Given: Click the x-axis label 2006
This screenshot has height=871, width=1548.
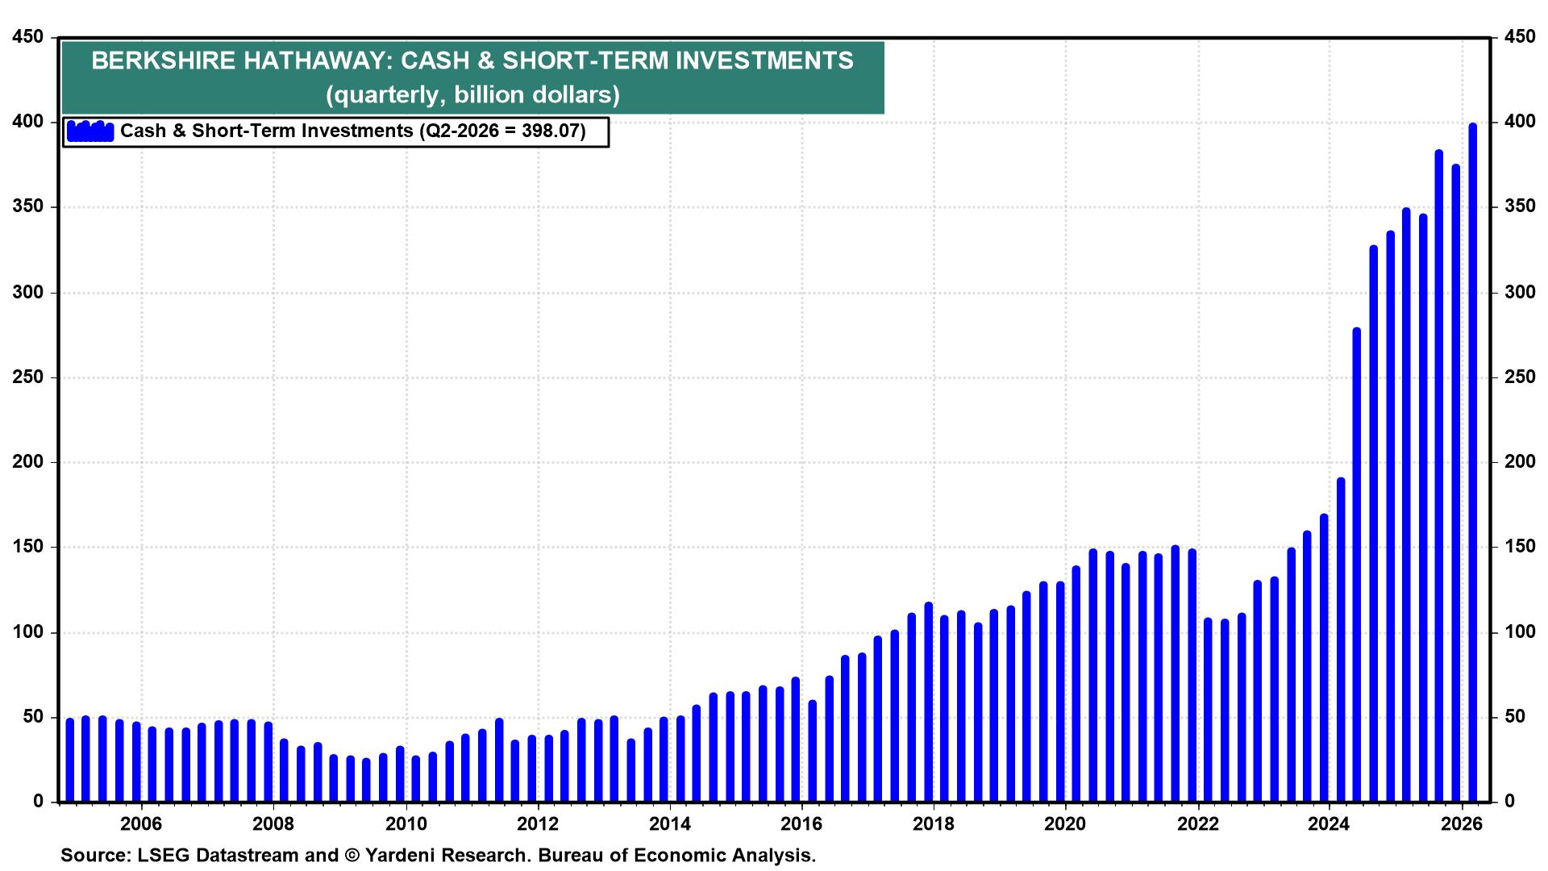Looking at the screenshot, I should (x=141, y=823).
